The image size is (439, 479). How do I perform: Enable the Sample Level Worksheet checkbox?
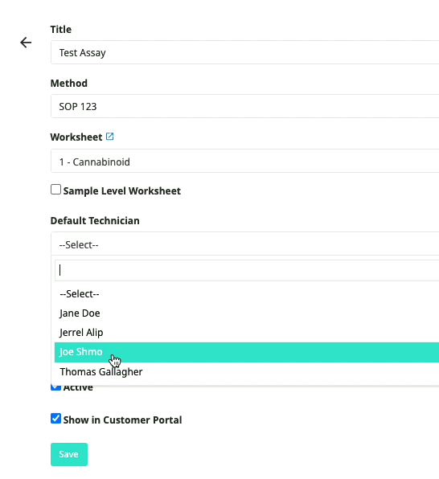tap(55, 190)
